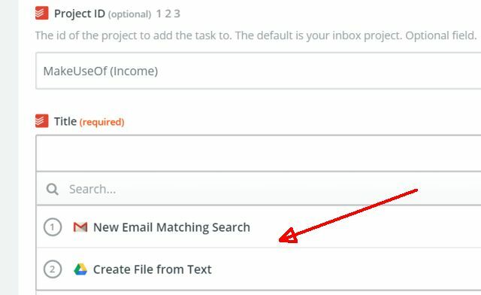Screen dimensions: 481x295
Task: Select the circled step 2 badge
Action: click(53, 269)
